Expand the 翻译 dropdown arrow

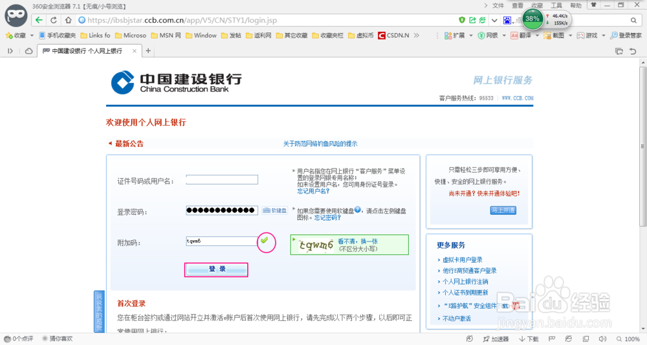click(537, 36)
